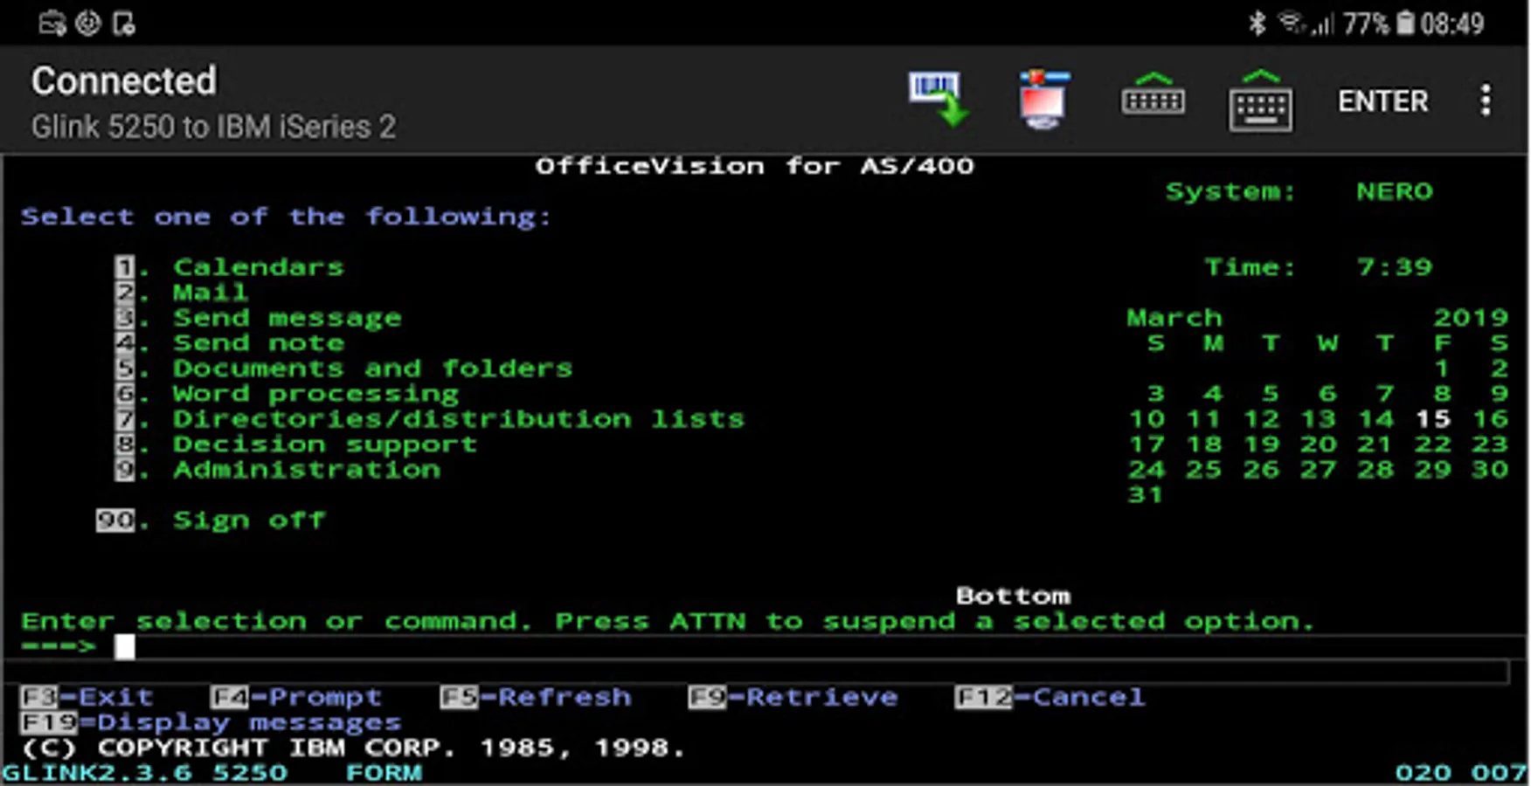Click the IBM copyright line
Viewport: 1531px width, 786px height.
(x=354, y=748)
